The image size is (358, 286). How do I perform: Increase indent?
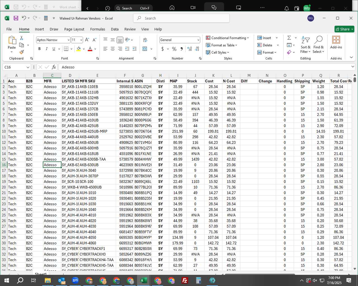(x=135, y=49)
